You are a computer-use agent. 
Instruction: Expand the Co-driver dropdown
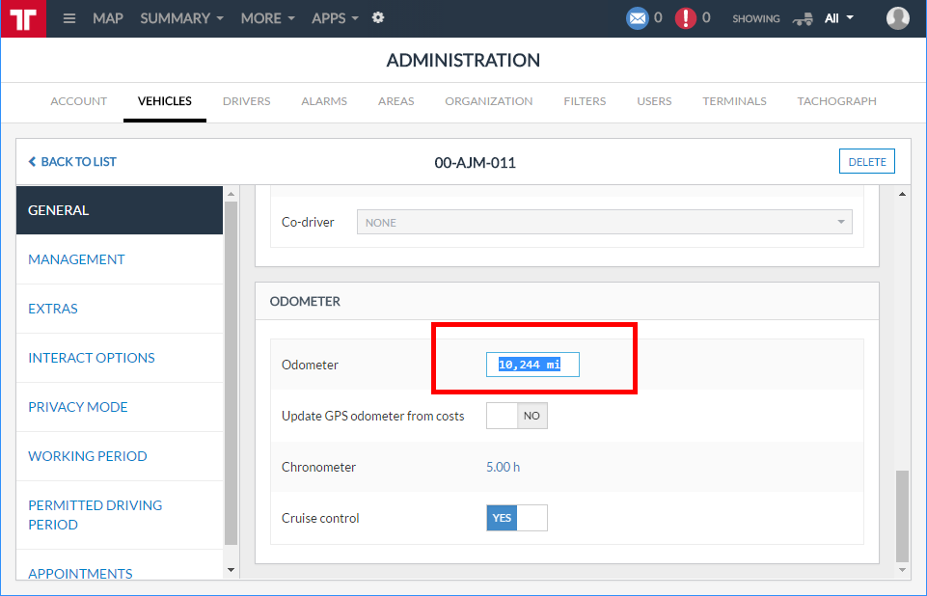pos(605,222)
